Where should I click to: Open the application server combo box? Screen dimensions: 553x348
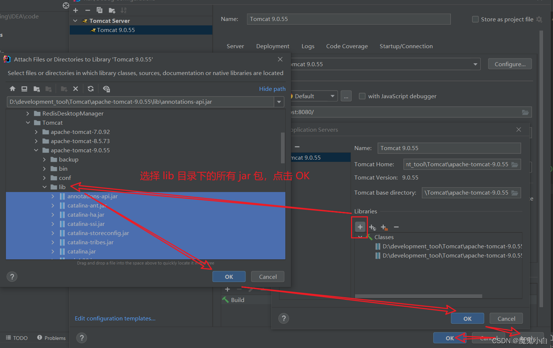click(476, 64)
